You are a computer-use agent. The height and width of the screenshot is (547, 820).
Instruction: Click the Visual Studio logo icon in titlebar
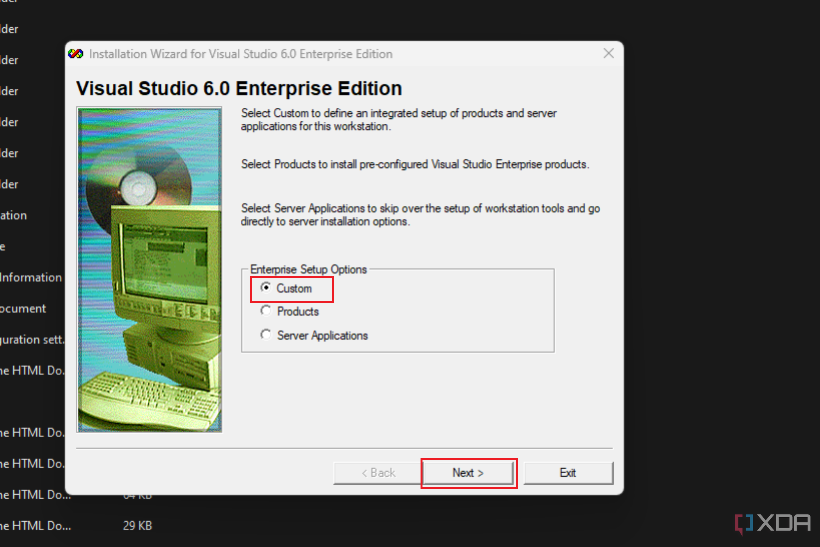click(76, 53)
